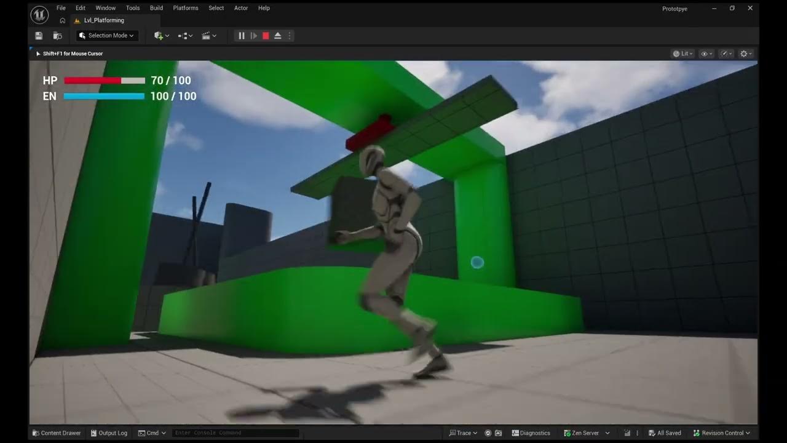787x443 pixels.
Task: Open the Tools menu
Action: coord(133,8)
